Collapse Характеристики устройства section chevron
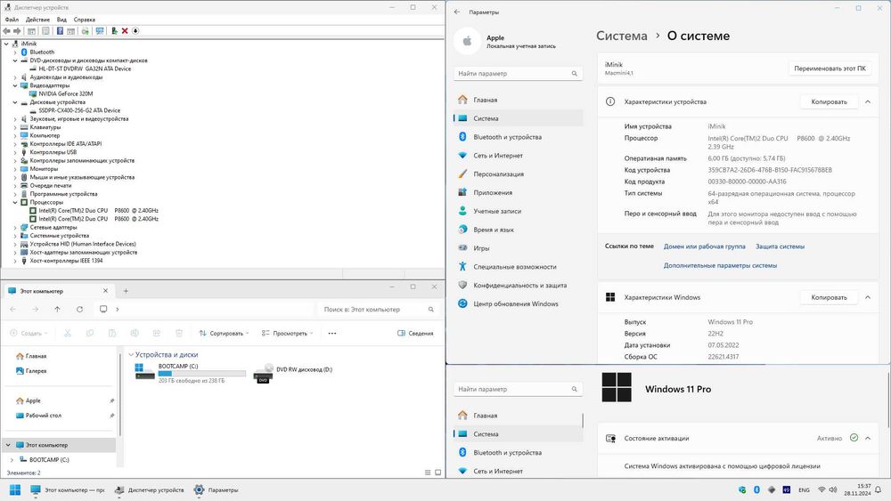The height and width of the screenshot is (501, 891). 868,101
